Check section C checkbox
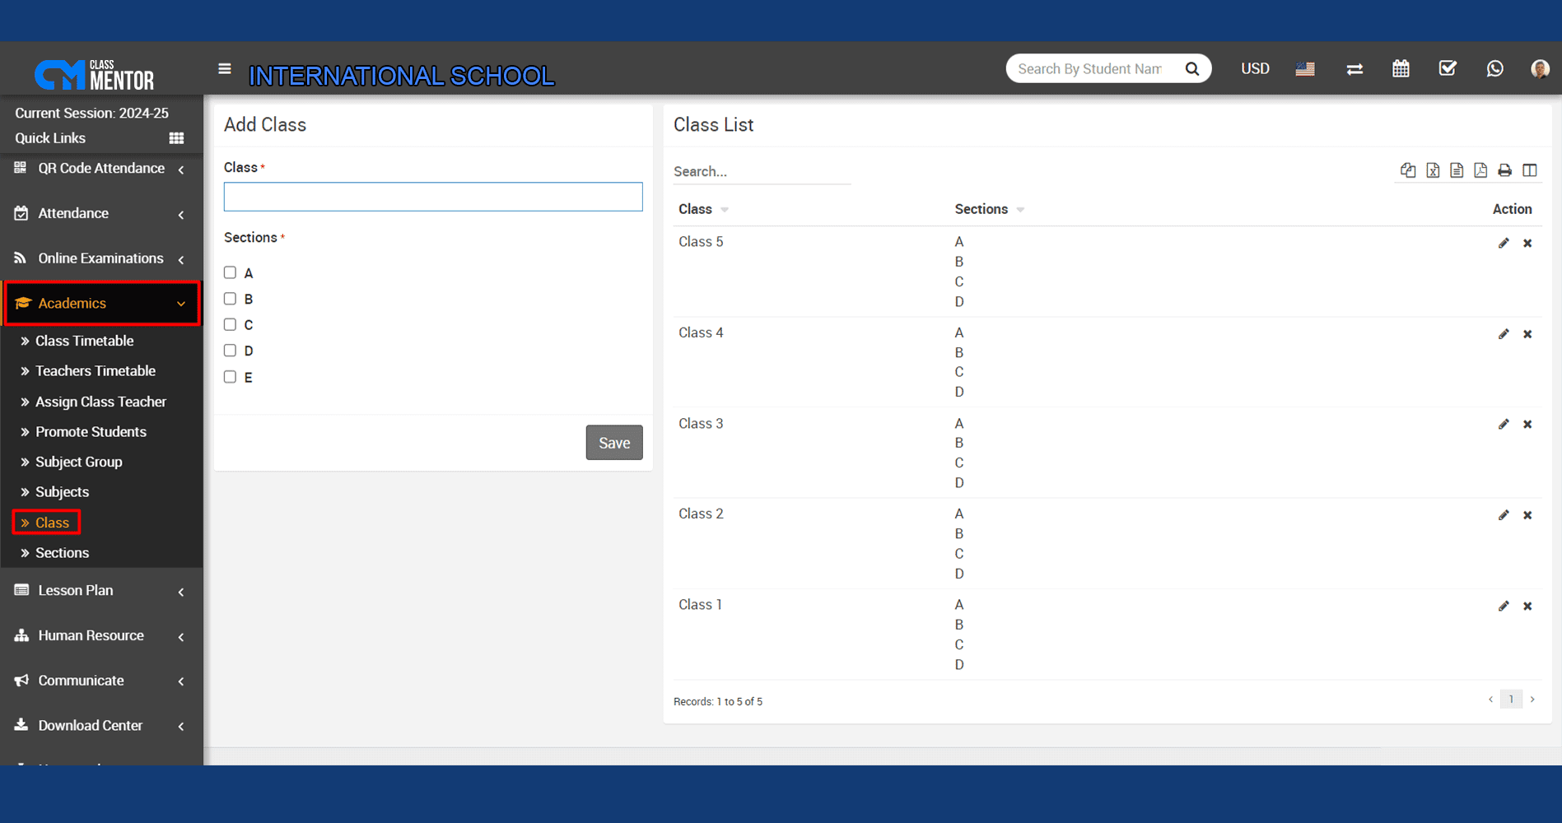 click(230, 324)
